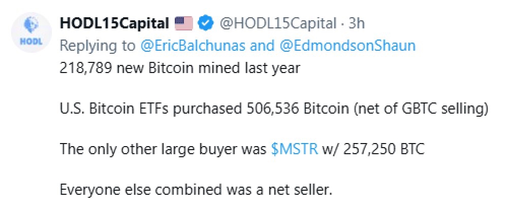Click the globe graphic inside the avatar
Image resolution: width=506 pixels, height=210 pixels.
[30, 24]
